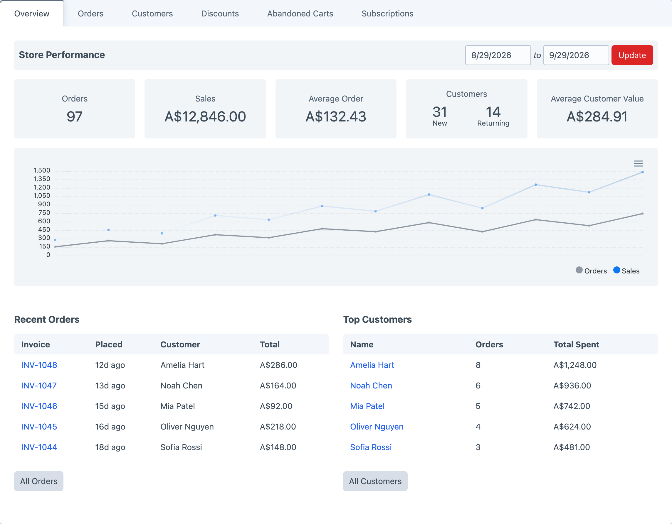This screenshot has height=524, width=672.
Task: Click the start date field 8/29/2026
Action: click(x=498, y=55)
